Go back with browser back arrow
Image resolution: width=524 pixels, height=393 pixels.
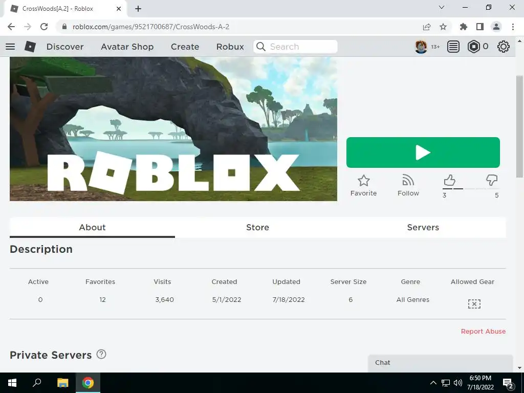(x=11, y=27)
